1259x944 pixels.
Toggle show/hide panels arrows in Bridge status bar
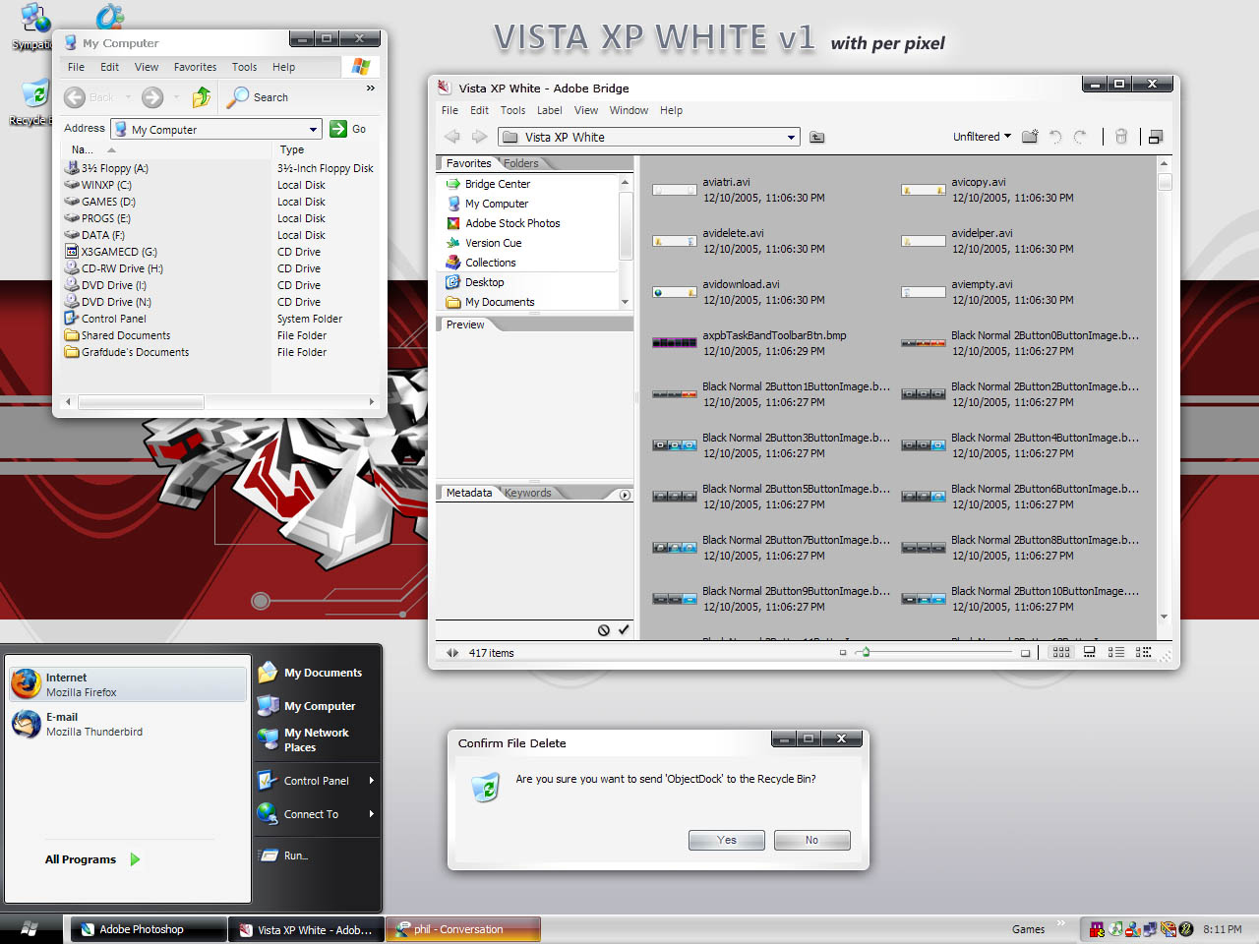tap(451, 653)
